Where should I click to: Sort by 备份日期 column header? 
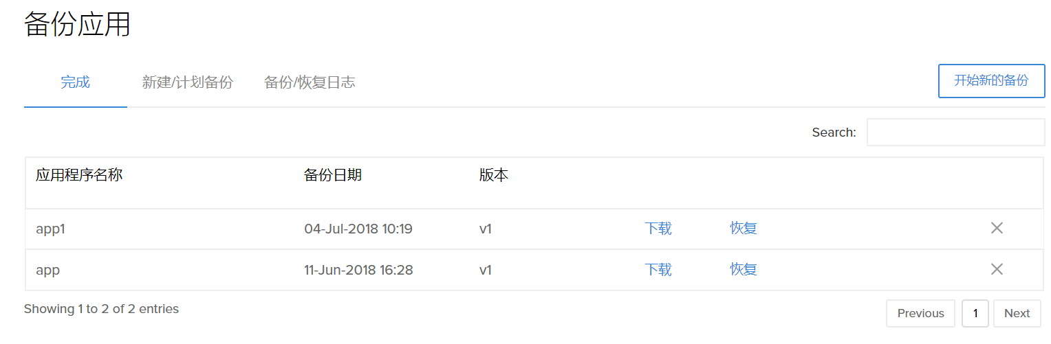coord(333,176)
